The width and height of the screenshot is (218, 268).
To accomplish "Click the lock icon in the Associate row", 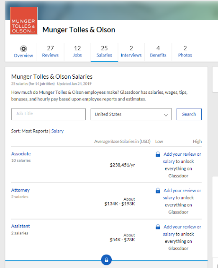I will (158, 155).
